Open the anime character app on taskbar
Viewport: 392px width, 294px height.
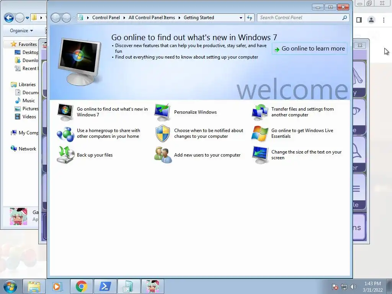click(152, 286)
